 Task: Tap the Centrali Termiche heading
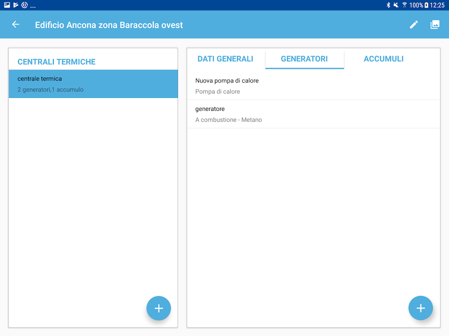point(56,62)
